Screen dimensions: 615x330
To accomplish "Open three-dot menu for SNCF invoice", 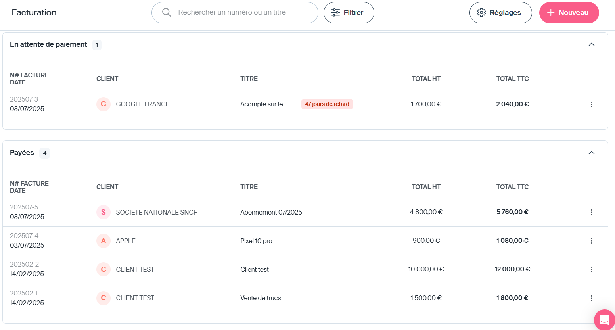I will [591, 212].
